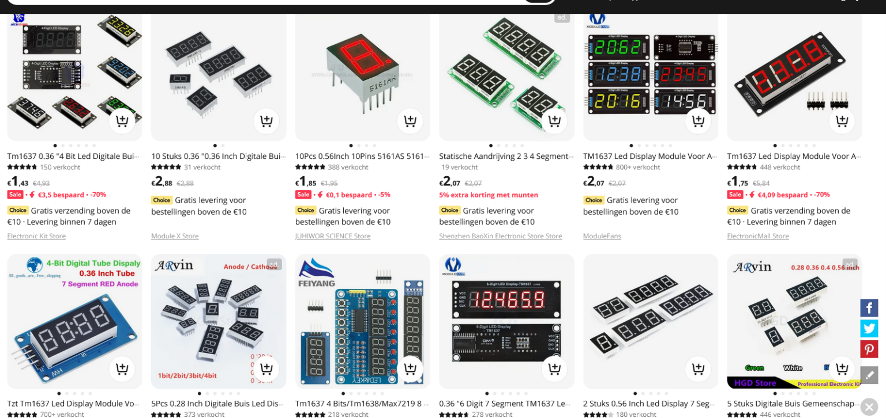This screenshot has height=418, width=886.
Task: Open 0.36 6 Digit 7 Segment TM1637 listing
Action: point(505,404)
